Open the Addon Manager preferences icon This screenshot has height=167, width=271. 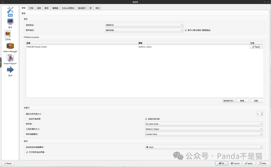(x=10, y=46)
